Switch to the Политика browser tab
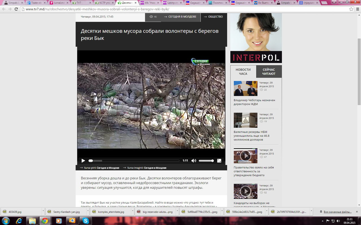This screenshot has width=361, height=225. tap(218, 3)
